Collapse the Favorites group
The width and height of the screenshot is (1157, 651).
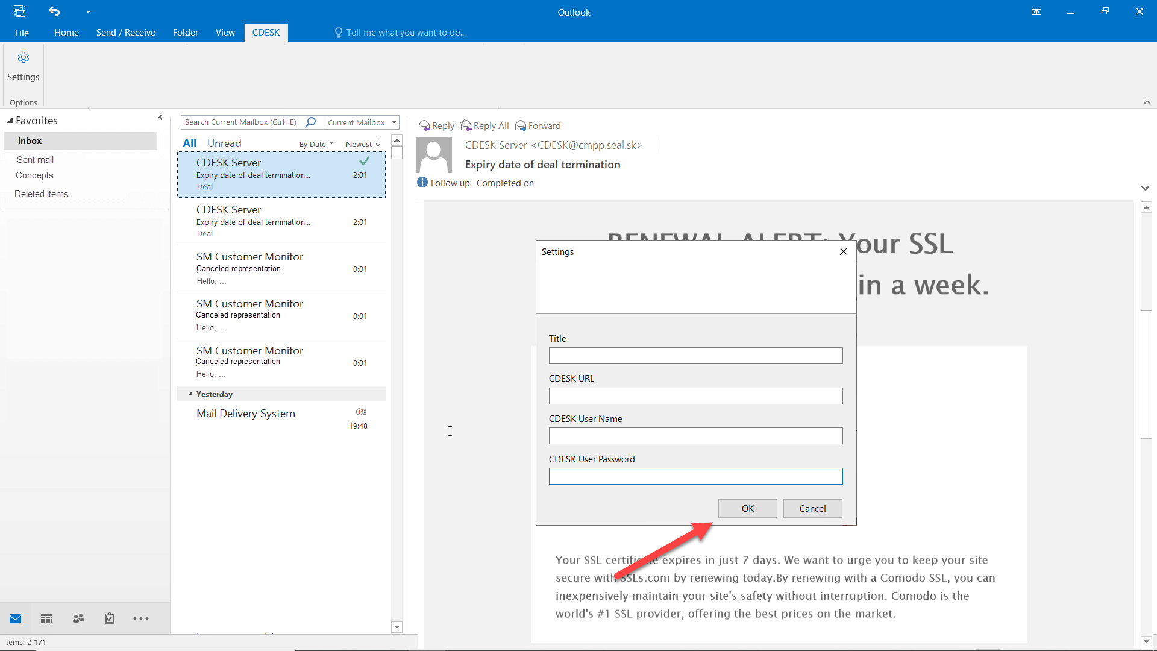click(10, 121)
